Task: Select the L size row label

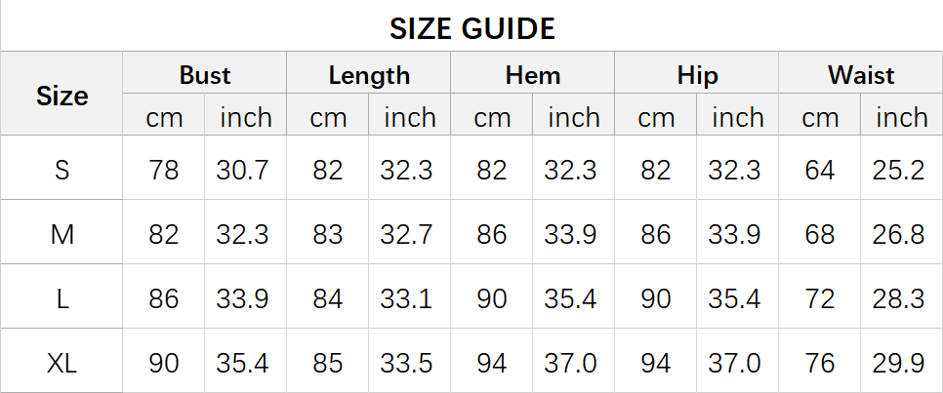Action: click(61, 298)
